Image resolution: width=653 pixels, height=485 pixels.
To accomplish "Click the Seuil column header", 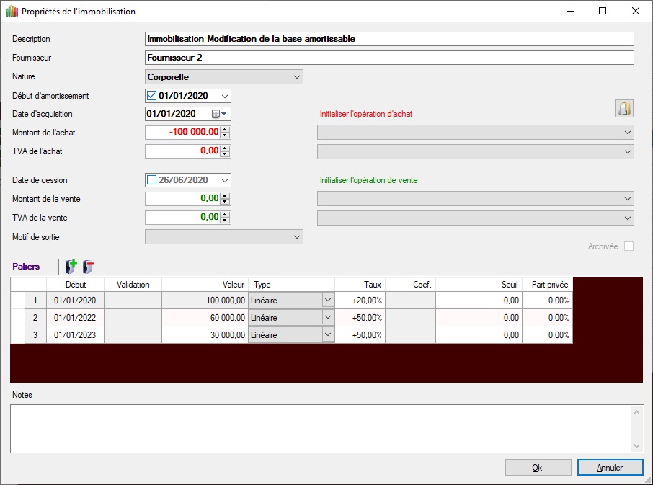I will pos(479,285).
